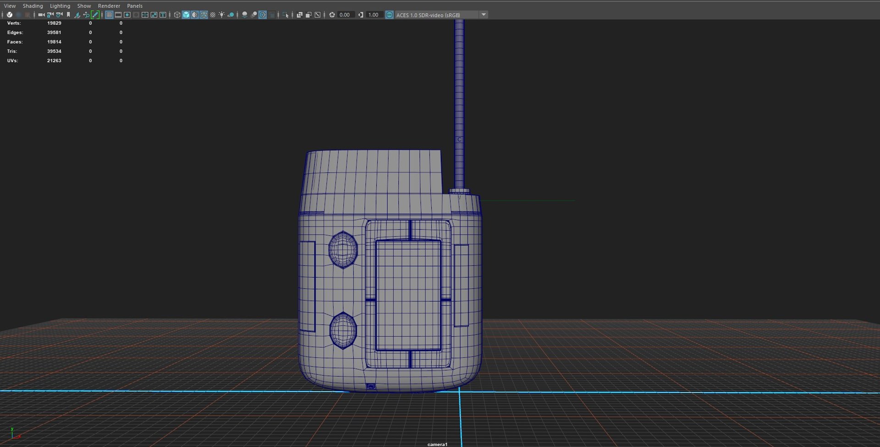Click the Image Plane icon

[77, 15]
